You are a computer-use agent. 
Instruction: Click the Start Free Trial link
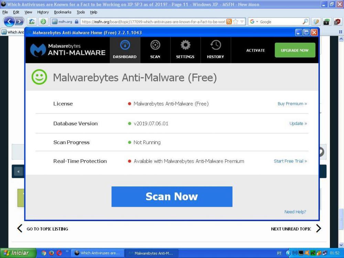coord(290,161)
